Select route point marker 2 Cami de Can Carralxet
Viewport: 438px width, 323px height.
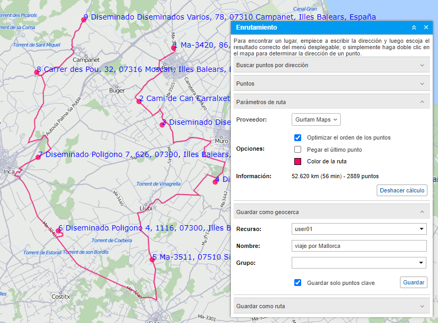pyautogui.click(x=139, y=101)
